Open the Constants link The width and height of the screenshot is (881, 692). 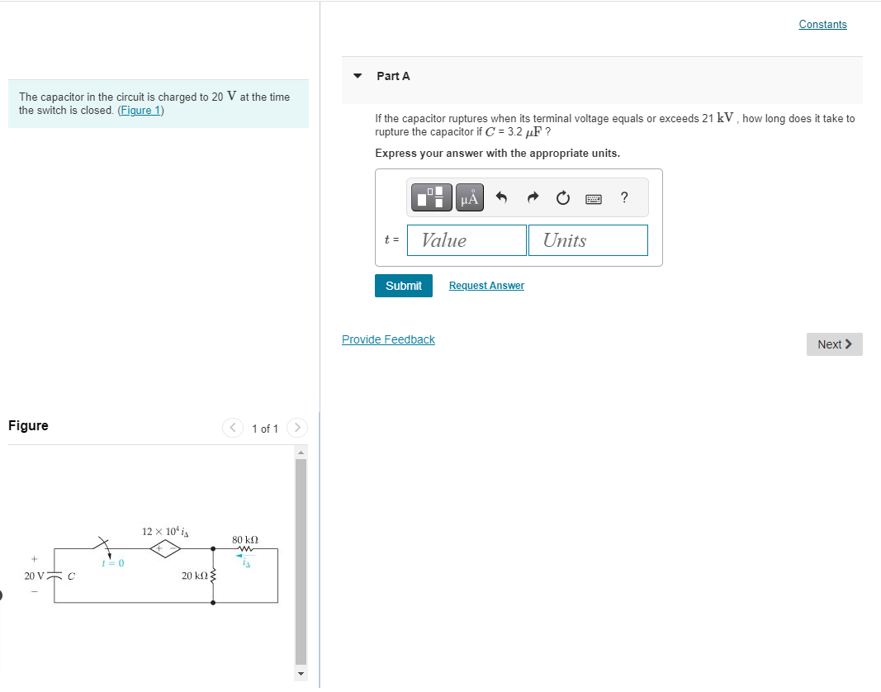coord(822,24)
